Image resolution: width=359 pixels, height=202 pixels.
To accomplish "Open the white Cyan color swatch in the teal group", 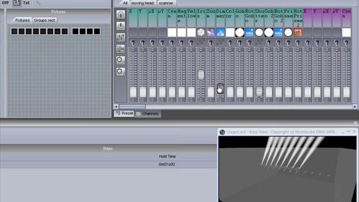I will pos(172,33).
